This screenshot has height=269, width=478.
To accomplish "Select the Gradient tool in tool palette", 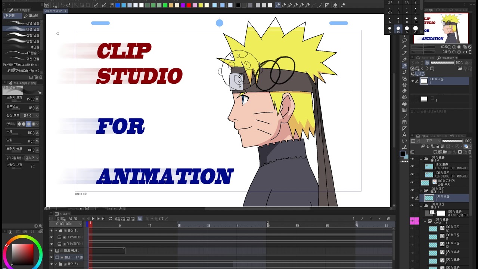I will tap(404, 110).
